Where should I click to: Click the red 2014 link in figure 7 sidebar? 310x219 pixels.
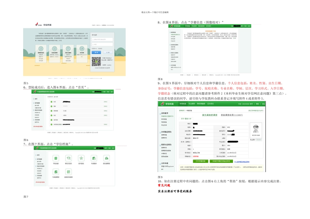click(x=40, y=182)
